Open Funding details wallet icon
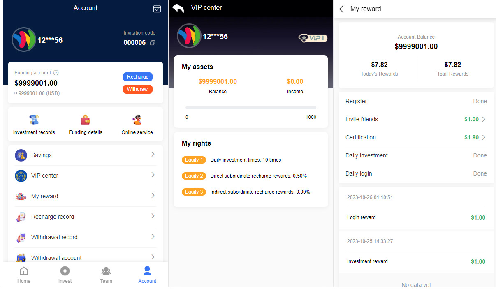496x289 pixels. (86, 120)
